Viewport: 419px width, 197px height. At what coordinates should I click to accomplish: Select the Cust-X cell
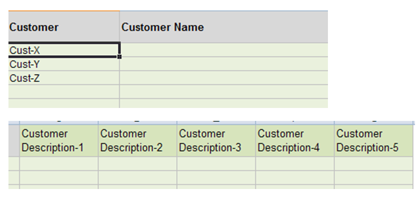coord(64,50)
